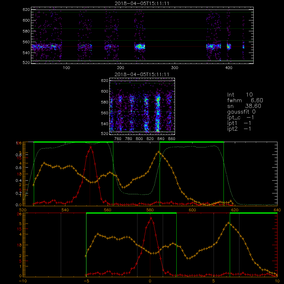Click the red curve peak in the profile plot

point(90,147)
